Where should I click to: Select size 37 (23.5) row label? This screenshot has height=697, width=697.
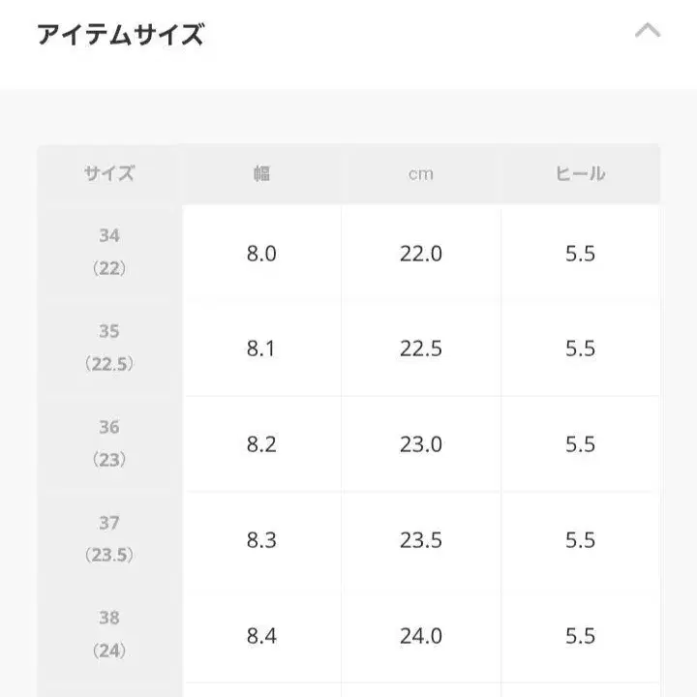[x=109, y=539]
